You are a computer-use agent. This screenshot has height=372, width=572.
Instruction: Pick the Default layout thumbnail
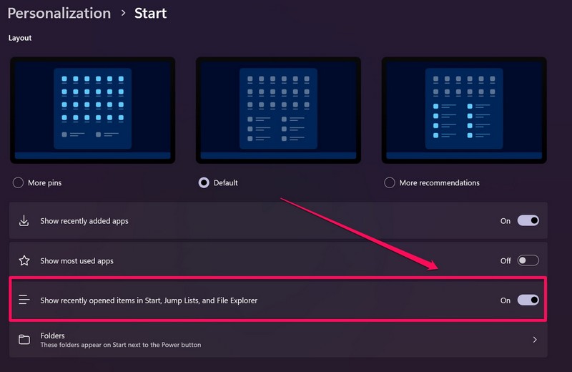click(278, 109)
